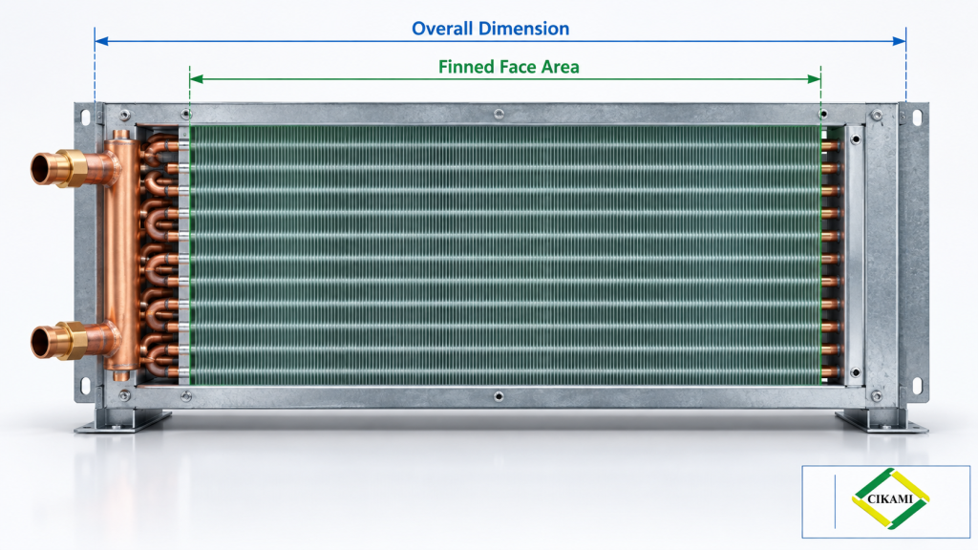Click the green finned coil surface
The image size is (978, 550).
[x=504, y=255]
